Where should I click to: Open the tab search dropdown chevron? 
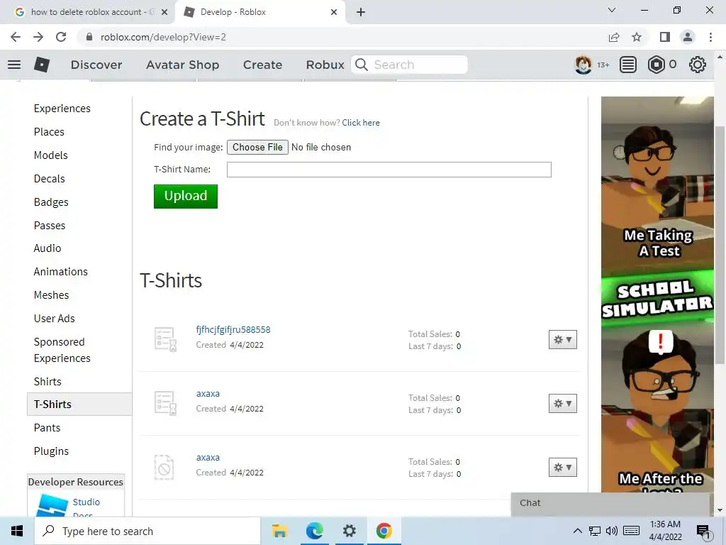612,10
